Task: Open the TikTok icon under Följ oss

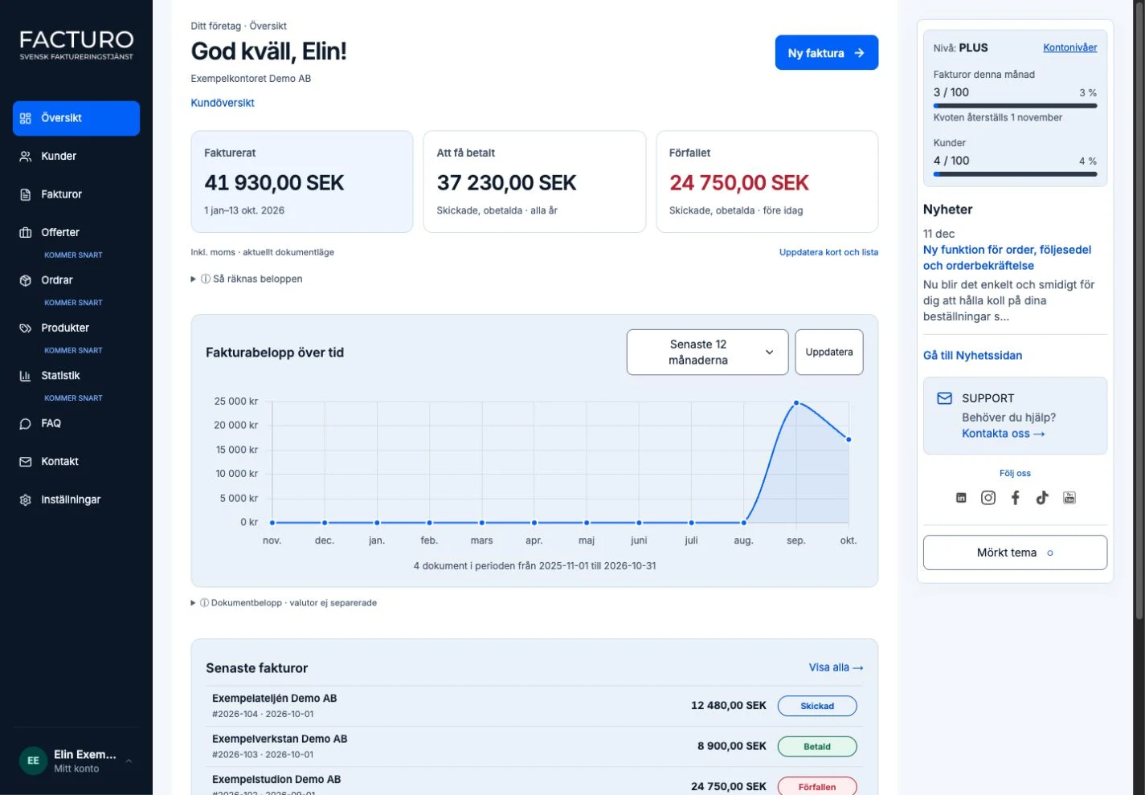Action: click(1042, 498)
